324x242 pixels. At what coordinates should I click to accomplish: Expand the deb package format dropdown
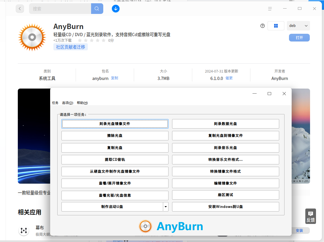pos(298,26)
